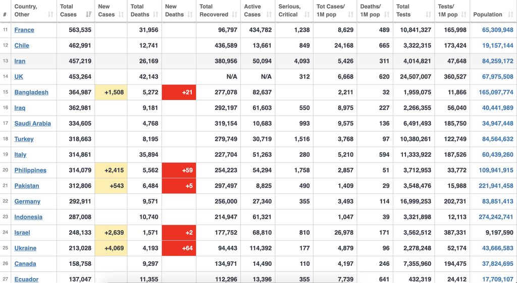
Task: Select Israel new cases +2,639 cell
Action: 111,233
